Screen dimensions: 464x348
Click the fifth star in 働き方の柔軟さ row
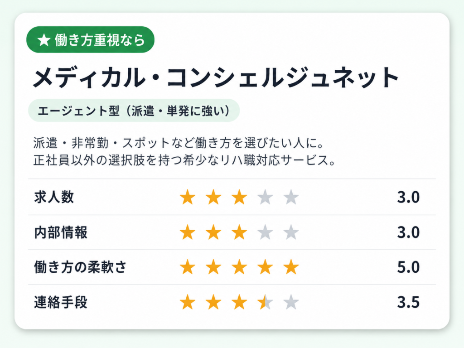click(x=291, y=267)
